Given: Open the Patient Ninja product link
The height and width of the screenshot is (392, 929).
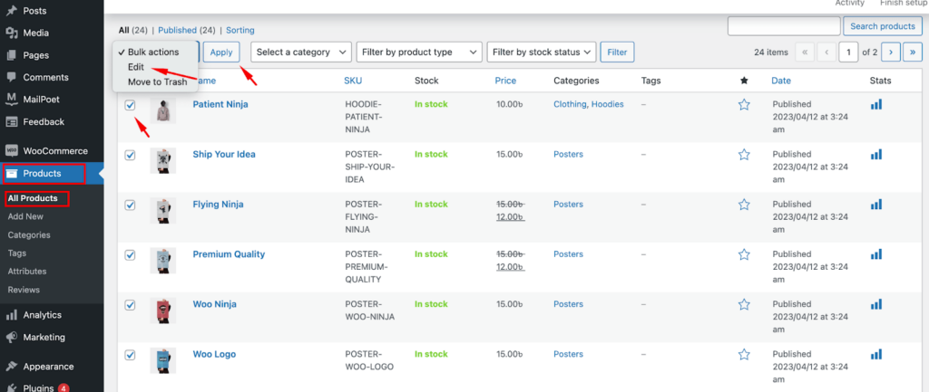Looking at the screenshot, I should (x=220, y=104).
